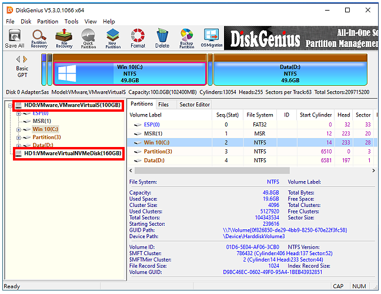The height and width of the screenshot is (294, 381).
Task: Click the GUID Path volume value
Action: (x=285, y=230)
